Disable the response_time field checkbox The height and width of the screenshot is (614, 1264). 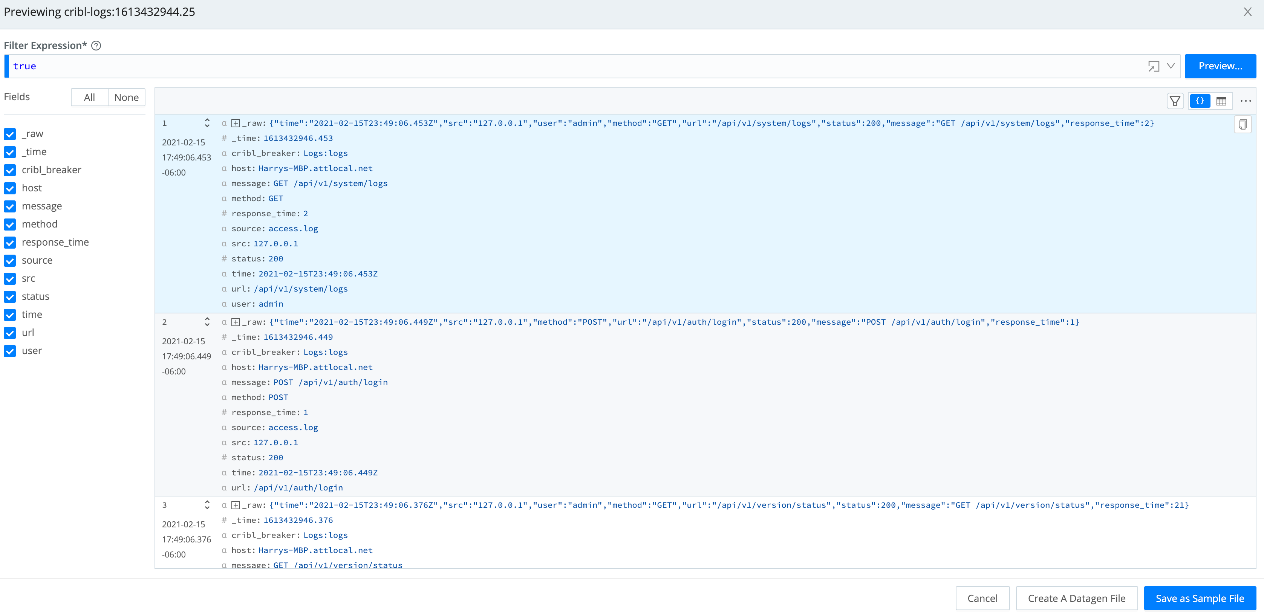click(10, 242)
